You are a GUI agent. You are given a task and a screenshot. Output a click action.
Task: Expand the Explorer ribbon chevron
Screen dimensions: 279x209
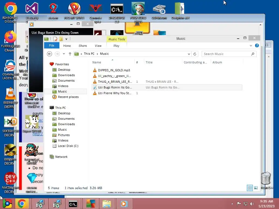tap(251, 46)
